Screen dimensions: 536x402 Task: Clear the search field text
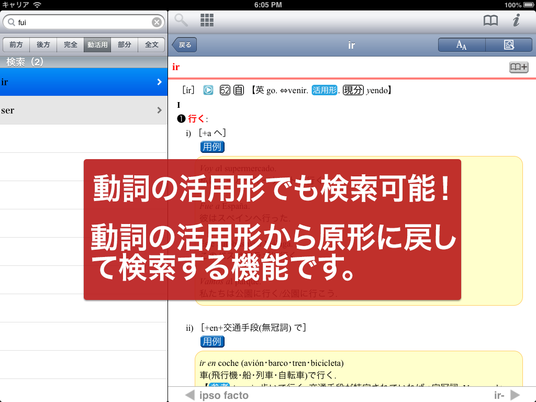157,22
